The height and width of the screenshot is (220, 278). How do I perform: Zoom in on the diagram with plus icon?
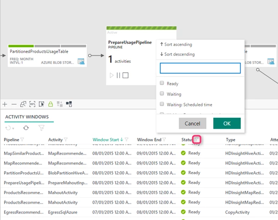(x=5, y=104)
